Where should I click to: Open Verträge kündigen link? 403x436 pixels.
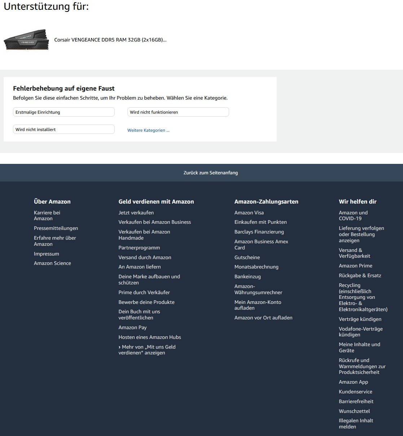pyautogui.click(x=360, y=319)
